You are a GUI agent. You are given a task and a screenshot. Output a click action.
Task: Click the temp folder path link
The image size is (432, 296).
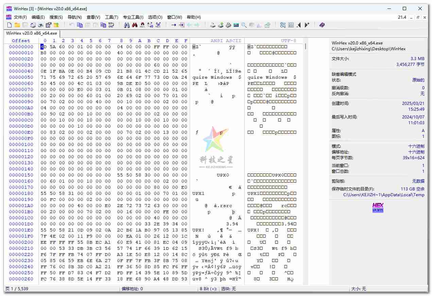click(384, 195)
